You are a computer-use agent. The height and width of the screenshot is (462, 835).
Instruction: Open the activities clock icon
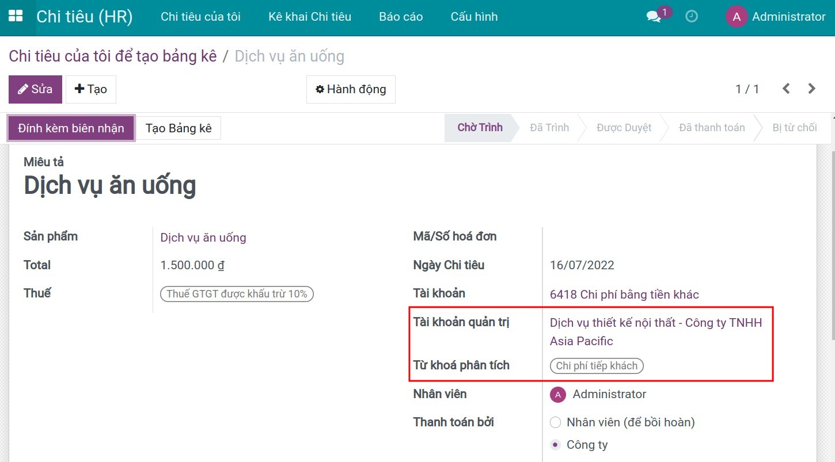click(x=691, y=17)
